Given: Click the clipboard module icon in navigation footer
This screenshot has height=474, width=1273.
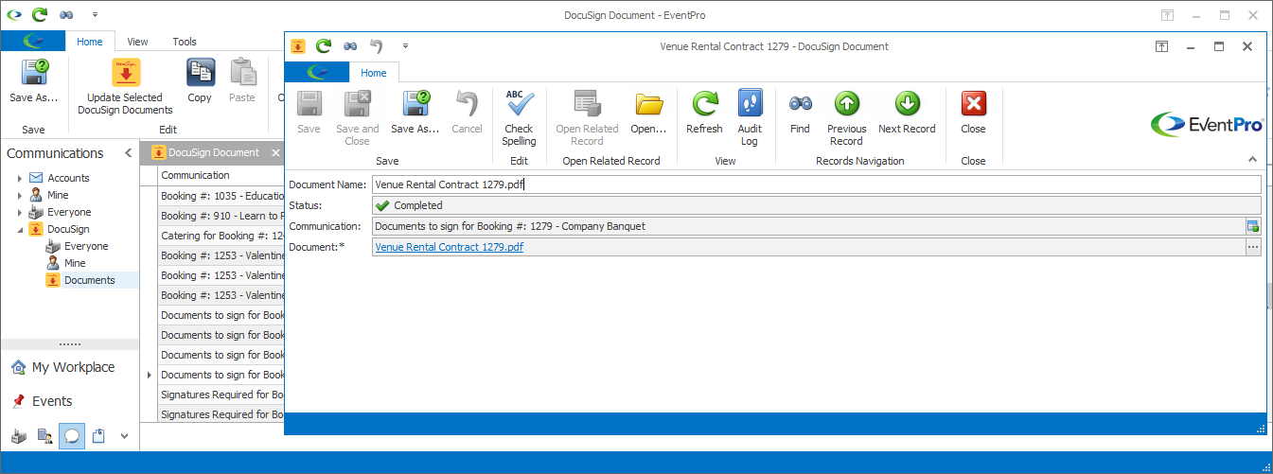Looking at the screenshot, I should point(97,435).
